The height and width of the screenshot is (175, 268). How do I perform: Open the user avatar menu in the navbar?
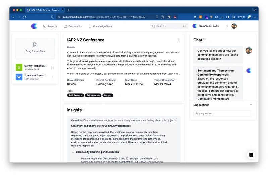(234, 26)
